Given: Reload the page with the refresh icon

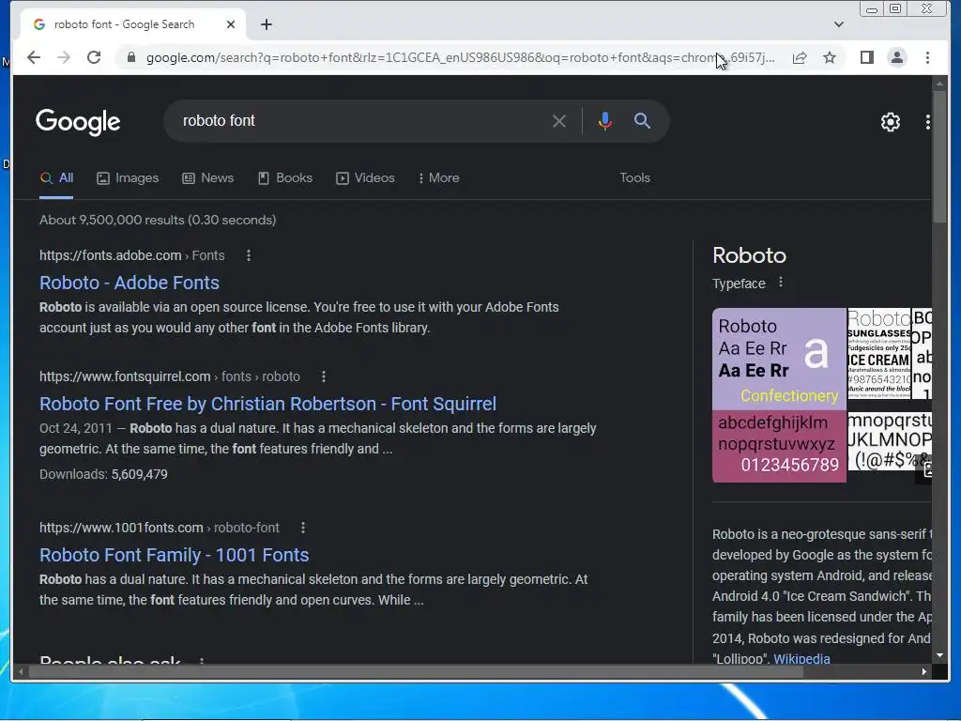Looking at the screenshot, I should 94,57.
